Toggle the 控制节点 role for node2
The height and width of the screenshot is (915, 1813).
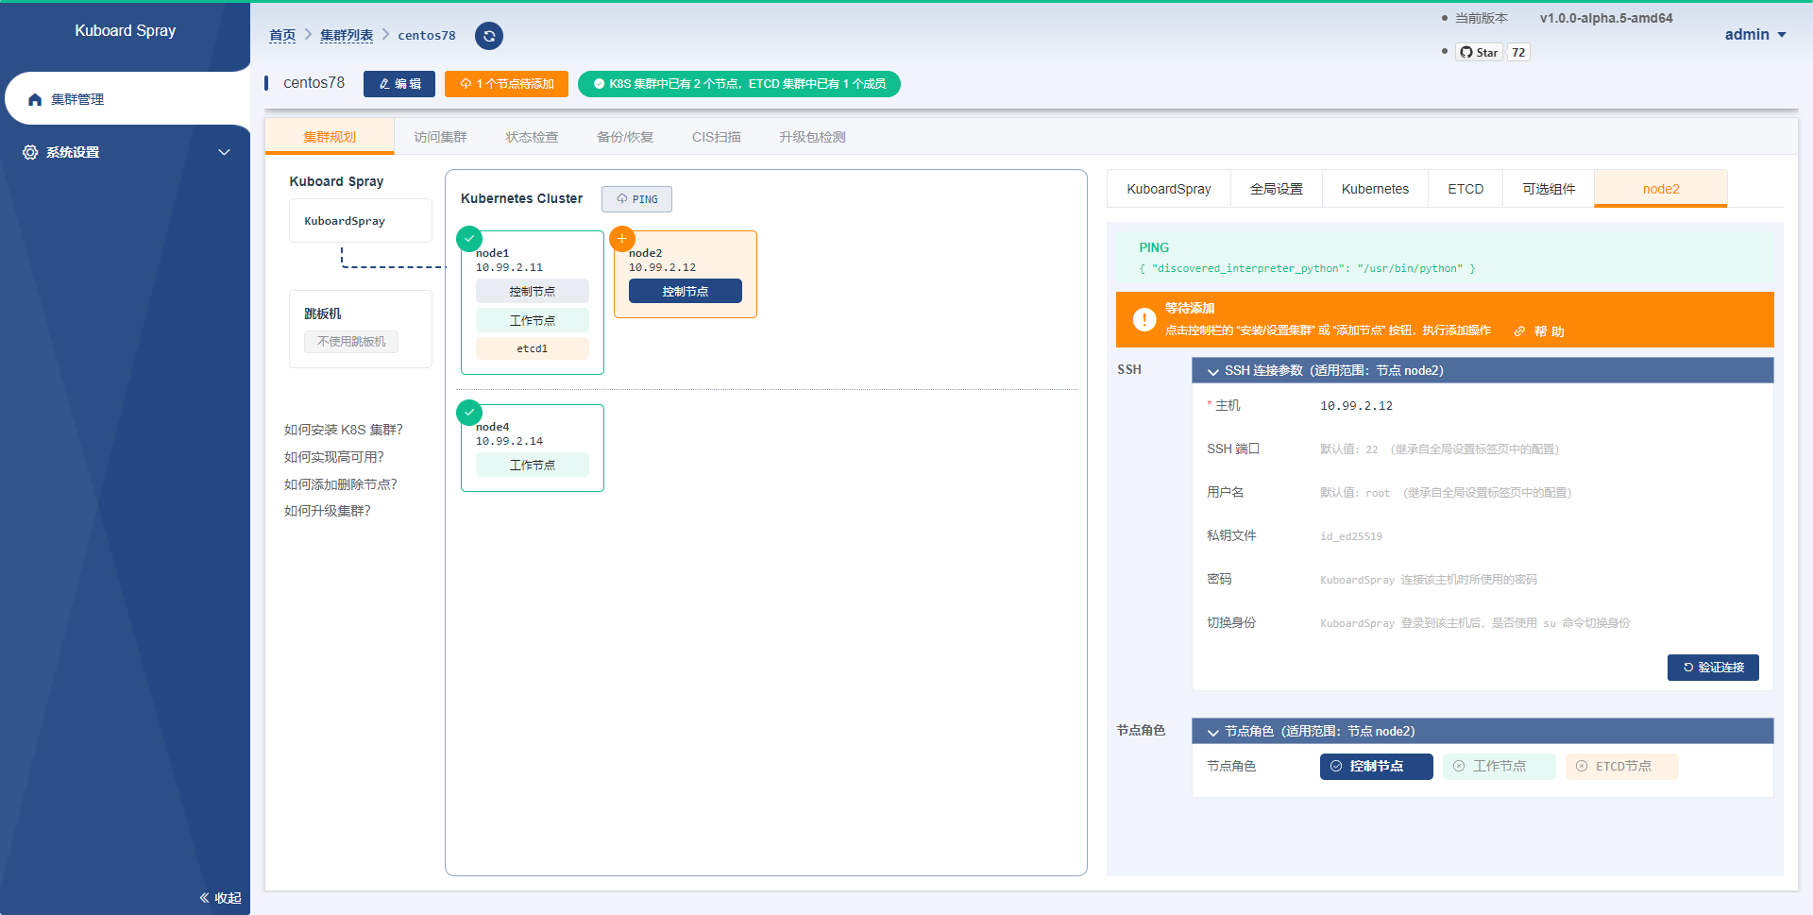point(1377,767)
